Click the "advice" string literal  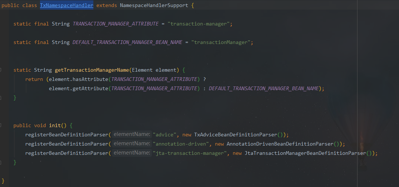[164, 135]
